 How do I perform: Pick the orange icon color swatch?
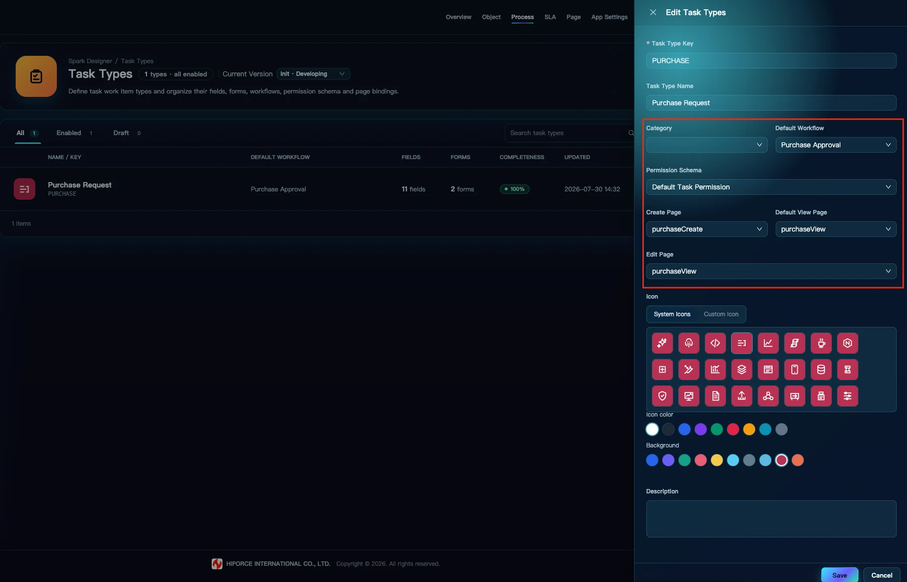pos(749,429)
